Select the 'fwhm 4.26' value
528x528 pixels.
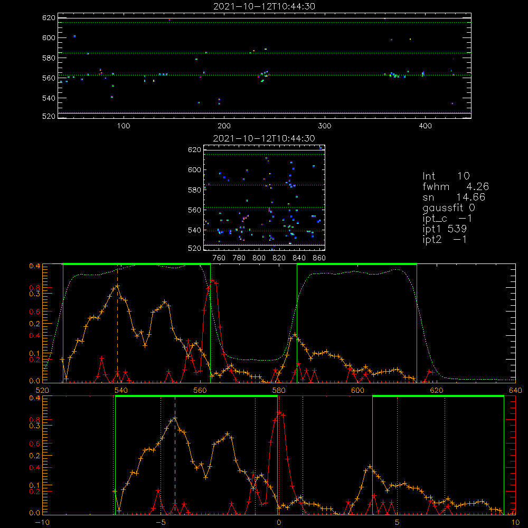456,186
